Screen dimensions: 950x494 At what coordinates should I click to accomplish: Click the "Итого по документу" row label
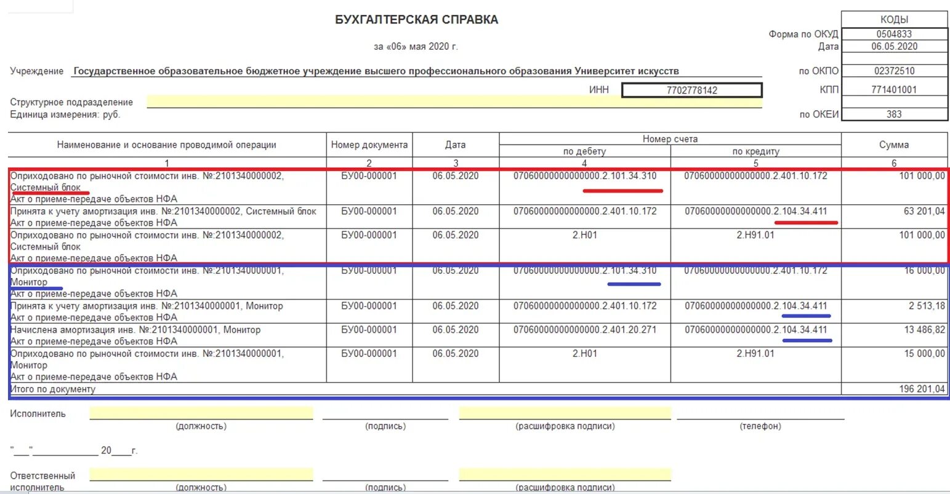coord(53,389)
